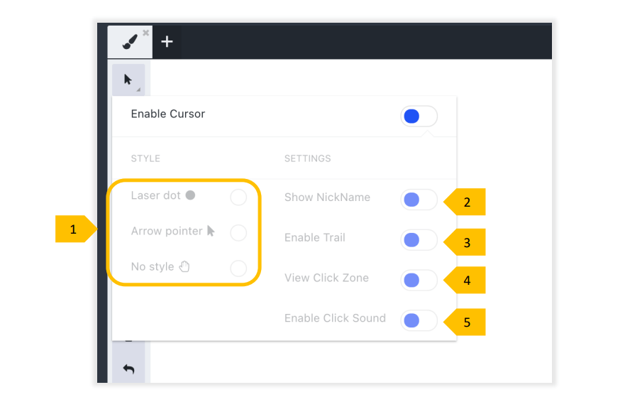Select the Laser dot radio button
The height and width of the screenshot is (402, 630).
(x=238, y=197)
